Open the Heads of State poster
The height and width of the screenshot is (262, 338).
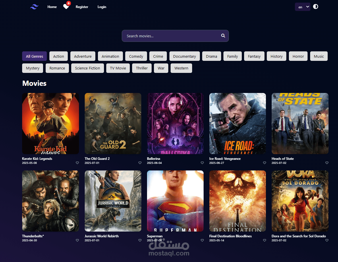click(x=300, y=123)
